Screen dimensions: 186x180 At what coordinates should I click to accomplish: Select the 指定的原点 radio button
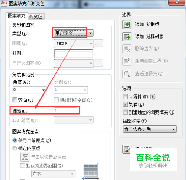[x=15, y=148]
